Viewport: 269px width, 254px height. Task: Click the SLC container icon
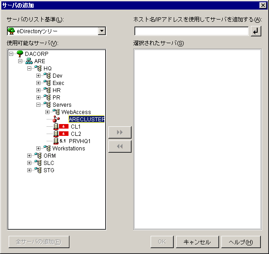pos(38,163)
